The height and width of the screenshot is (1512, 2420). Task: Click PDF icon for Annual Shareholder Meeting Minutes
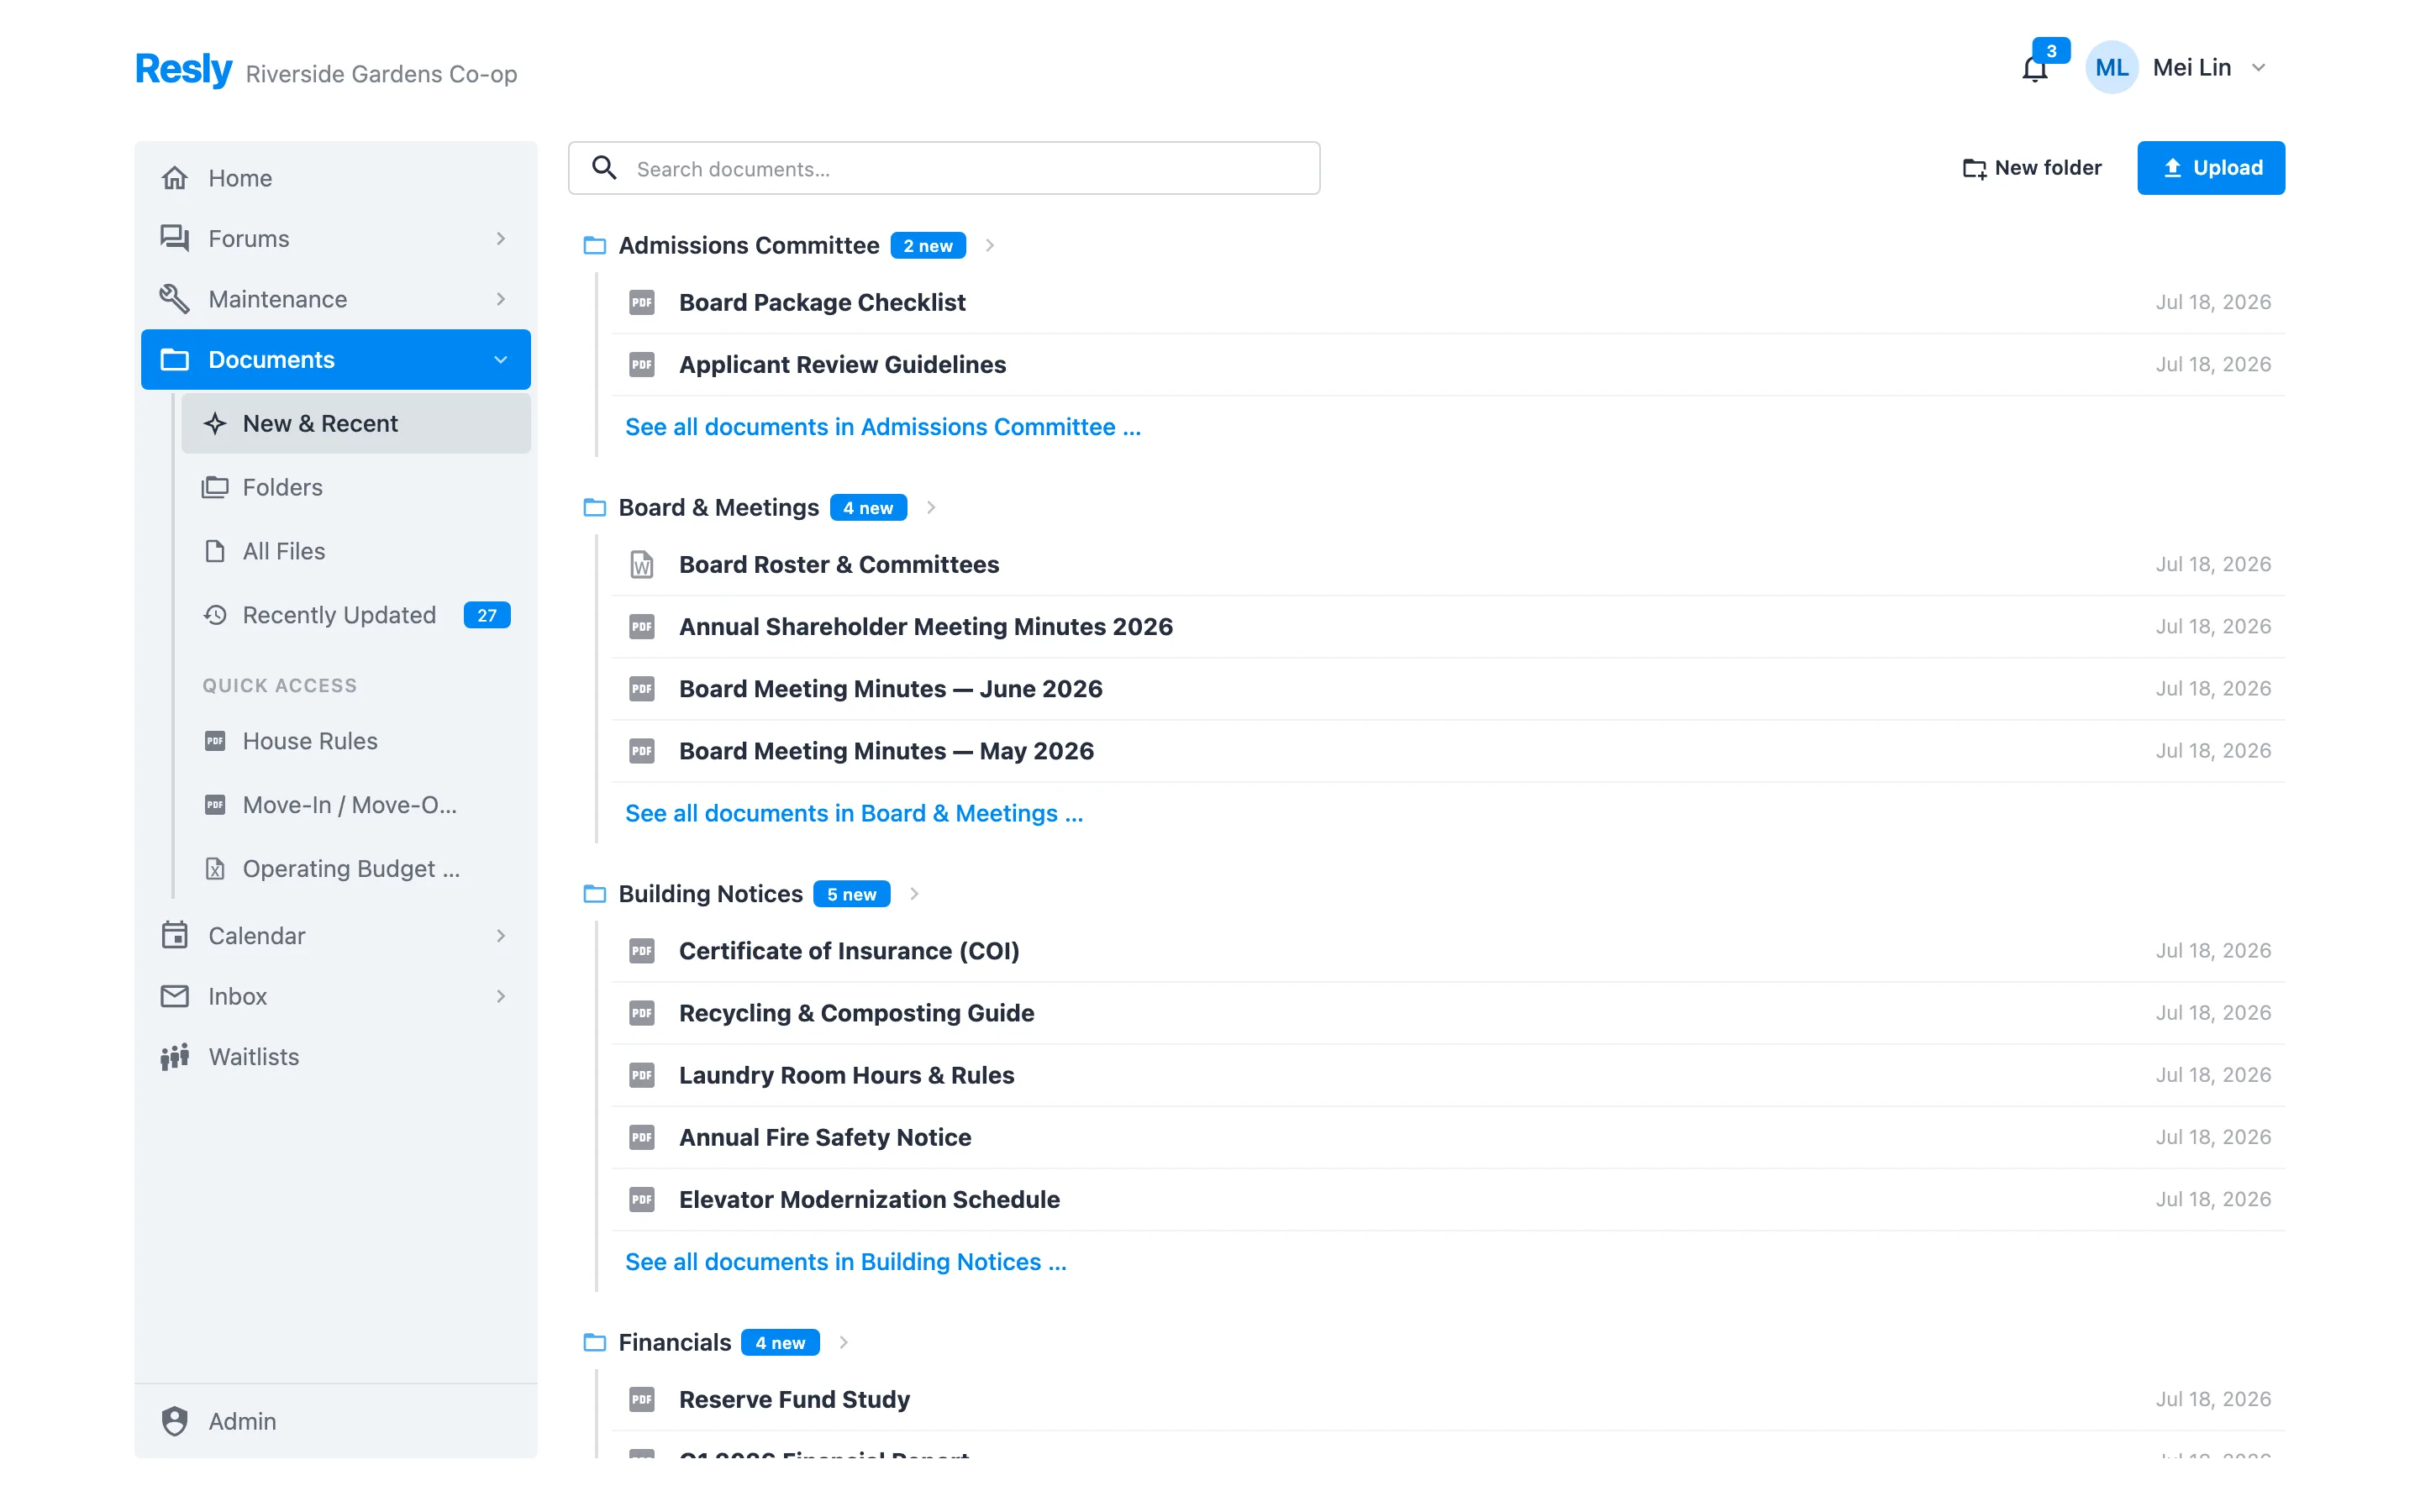[642, 626]
